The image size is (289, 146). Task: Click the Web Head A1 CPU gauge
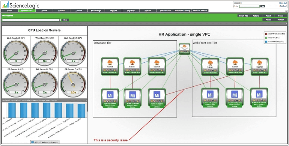click(x=16, y=52)
